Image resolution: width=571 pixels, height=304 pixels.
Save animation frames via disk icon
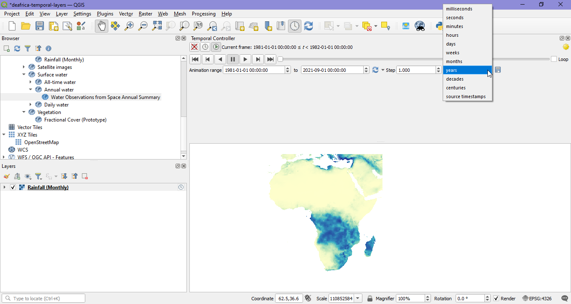point(497,70)
